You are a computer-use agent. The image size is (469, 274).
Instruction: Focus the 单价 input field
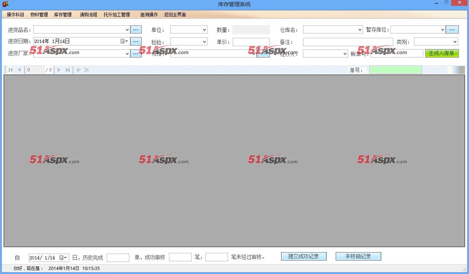click(x=251, y=42)
